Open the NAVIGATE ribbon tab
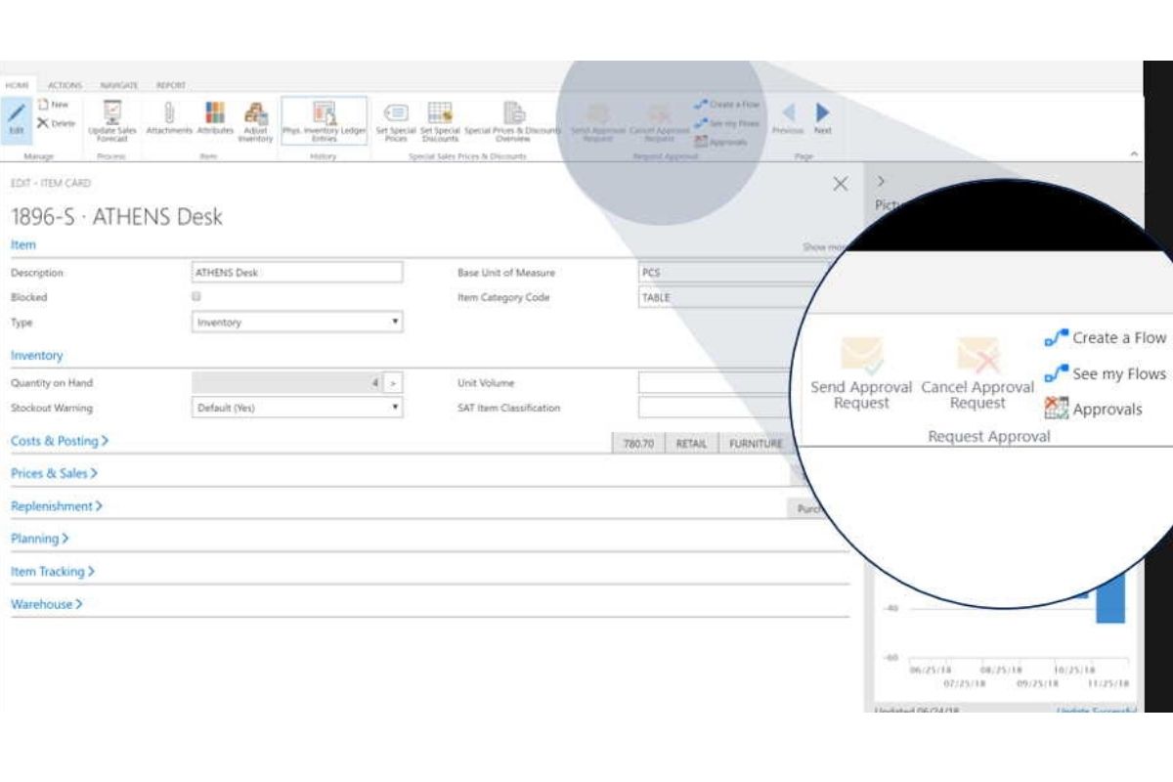 coord(119,85)
